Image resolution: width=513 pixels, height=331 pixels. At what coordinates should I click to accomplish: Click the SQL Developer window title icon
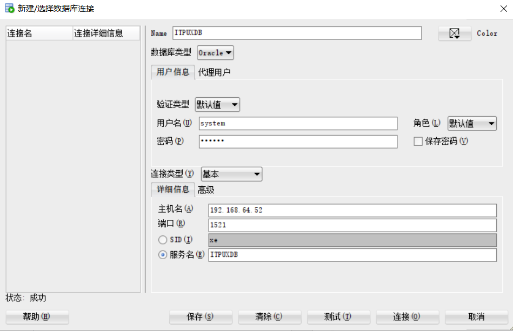10,8
